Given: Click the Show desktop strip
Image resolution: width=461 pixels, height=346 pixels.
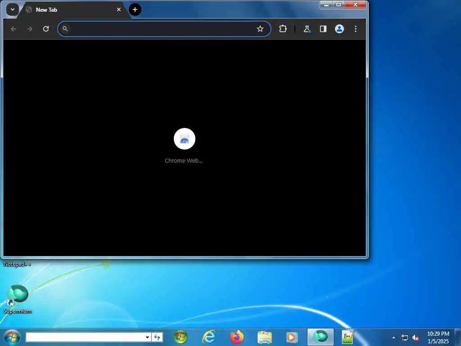Looking at the screenshot, I should [458, 337].
